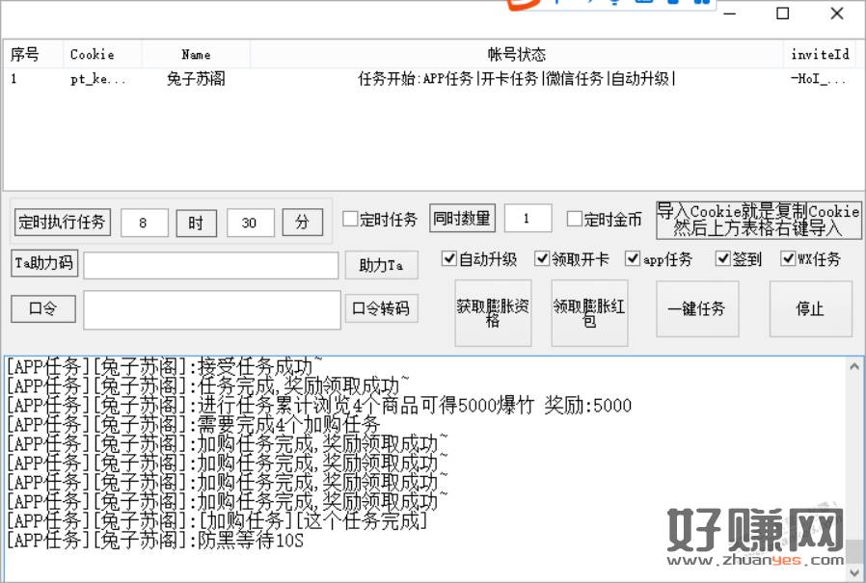Enable the 定时任务 checkbox
This screenshot has height=583, width=866.
tap(351, 220)
